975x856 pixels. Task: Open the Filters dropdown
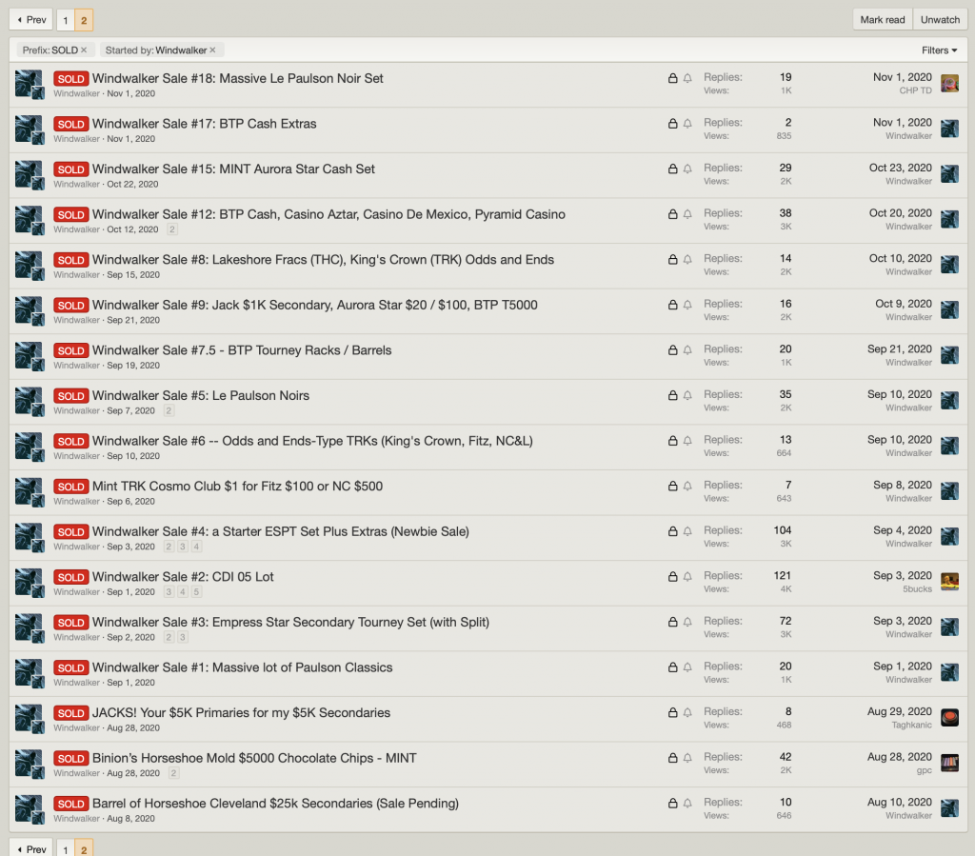coord(939,50)
